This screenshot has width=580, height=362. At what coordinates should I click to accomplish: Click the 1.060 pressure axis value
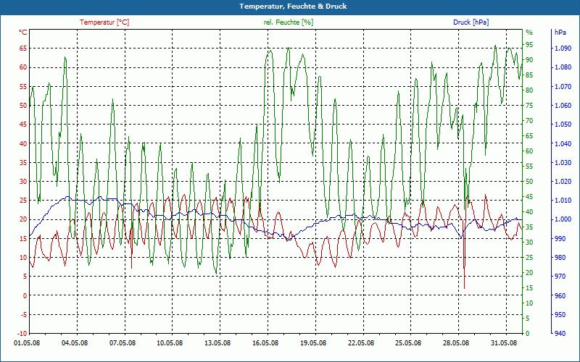point(563,106)
